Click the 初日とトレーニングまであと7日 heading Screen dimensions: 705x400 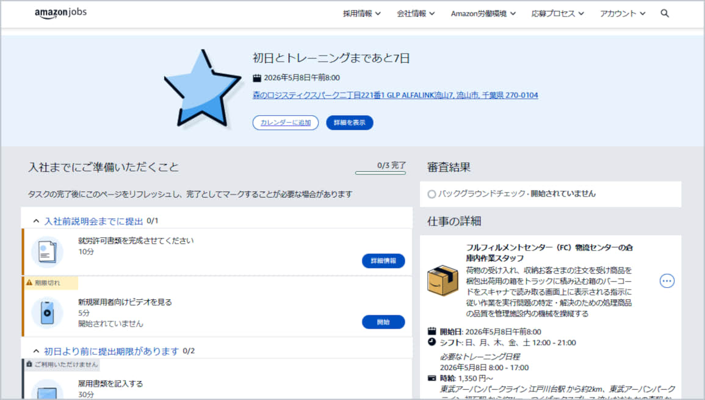tap(331, 58)
